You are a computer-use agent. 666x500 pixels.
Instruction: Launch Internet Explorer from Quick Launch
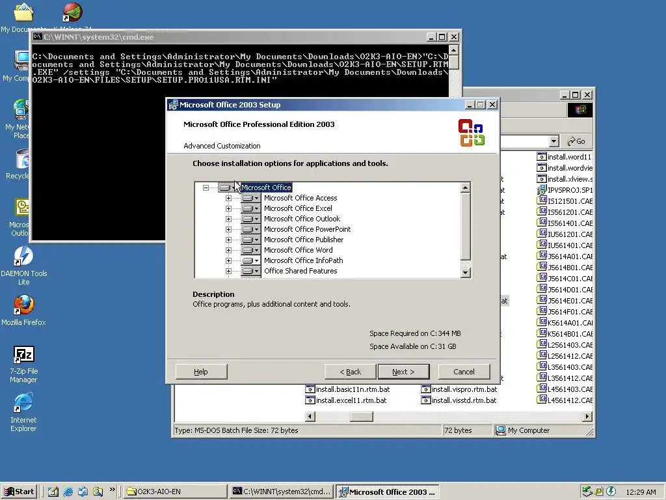68,492
